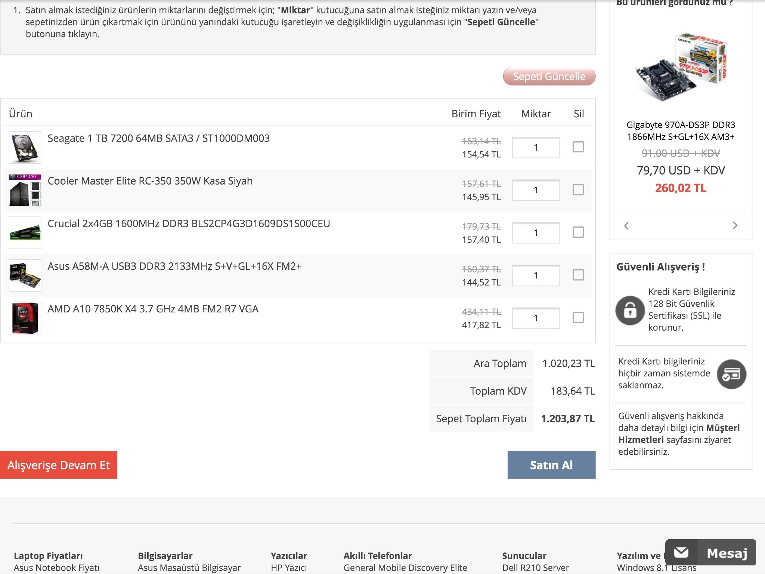Click the Dell R210 Server footer link
The width and height of the screenshot is (765, 574).
click(535, 568)
